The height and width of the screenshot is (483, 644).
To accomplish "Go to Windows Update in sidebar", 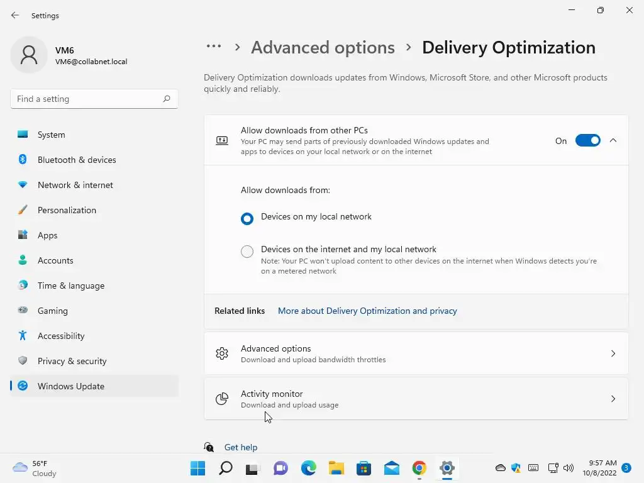I will tap(71, 386).
